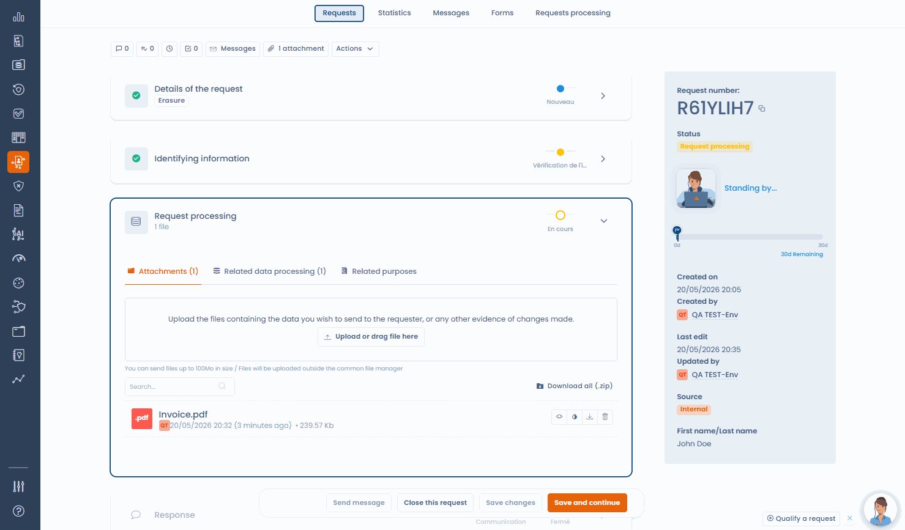Click Save and continue button
Screen dimensions: 905x530
587,502
